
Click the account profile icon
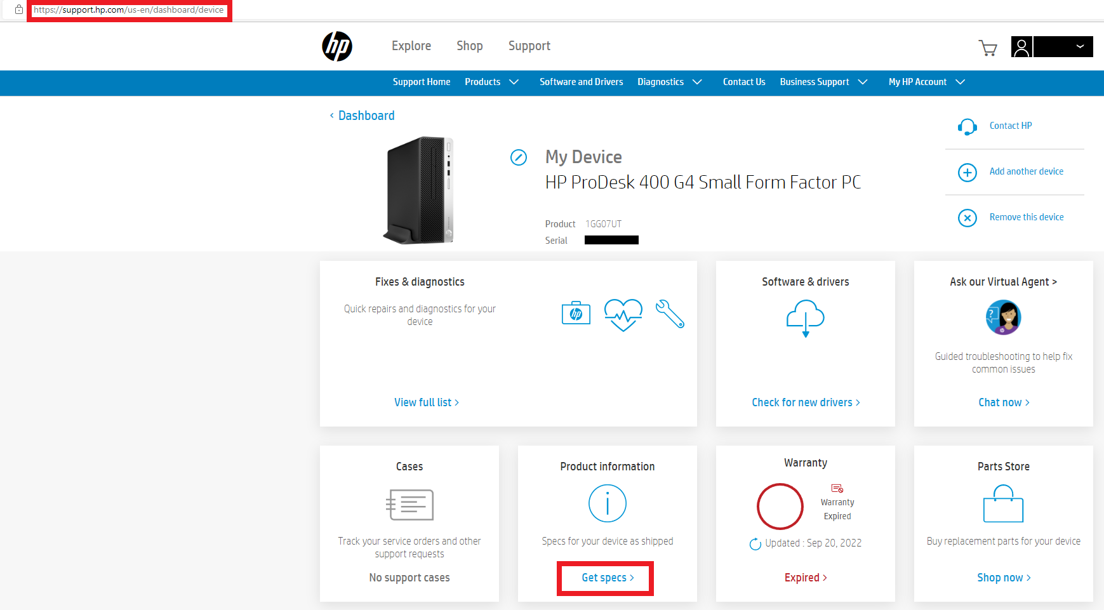pos(1021,47)
